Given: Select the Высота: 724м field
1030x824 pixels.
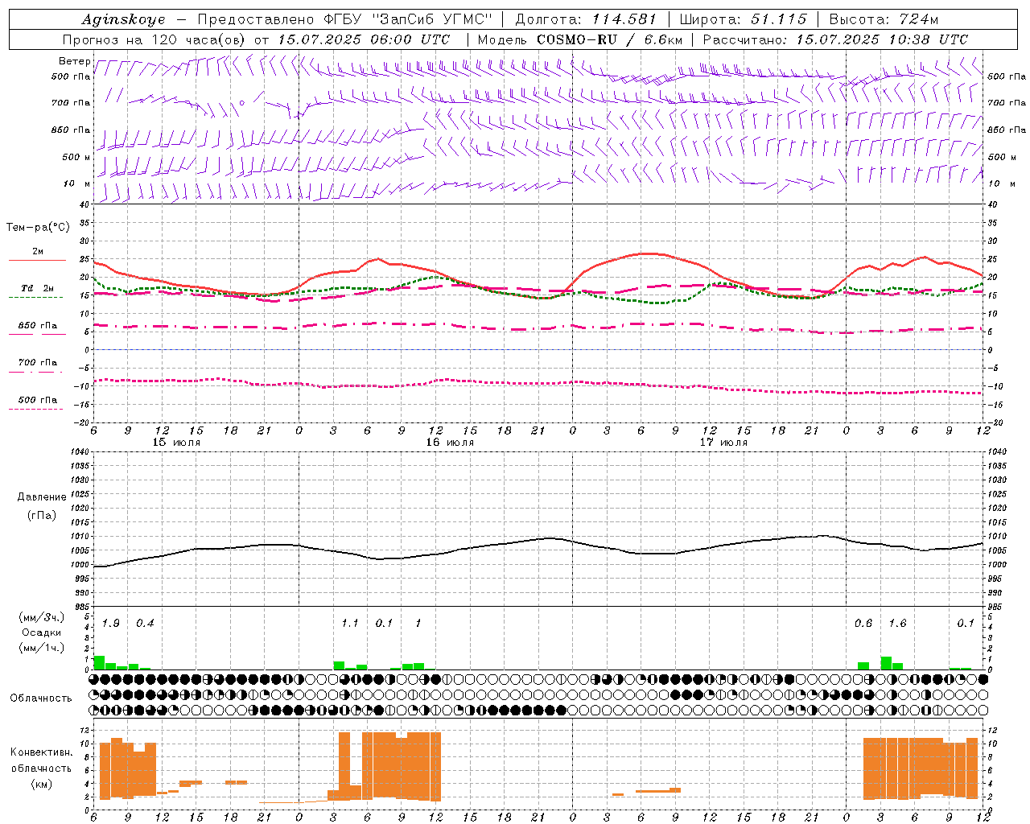Looking at the screenshot, I should point(883,19).
